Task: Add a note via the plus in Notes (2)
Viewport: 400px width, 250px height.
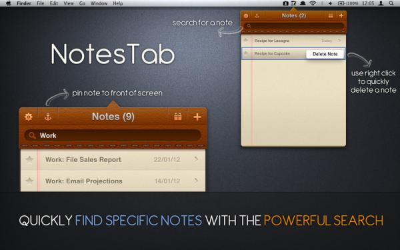Action: (341, 16)
